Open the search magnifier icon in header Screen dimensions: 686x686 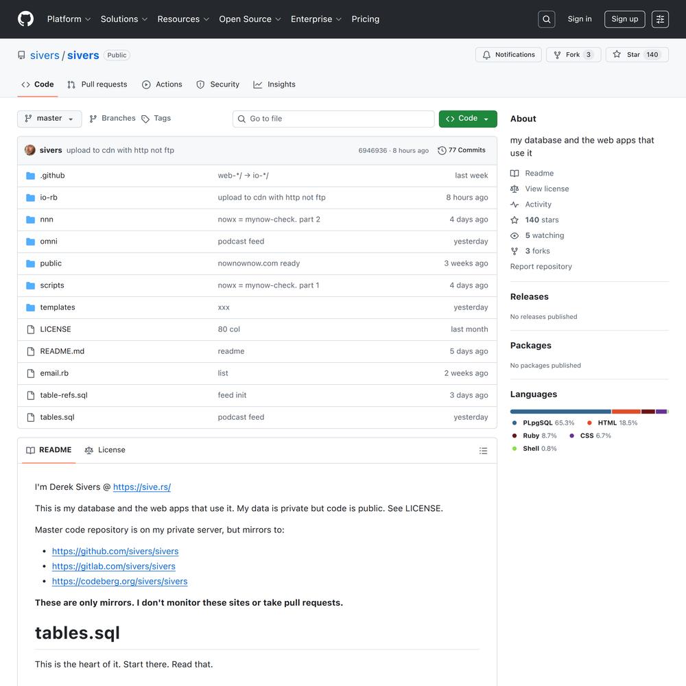pos(547,19)
